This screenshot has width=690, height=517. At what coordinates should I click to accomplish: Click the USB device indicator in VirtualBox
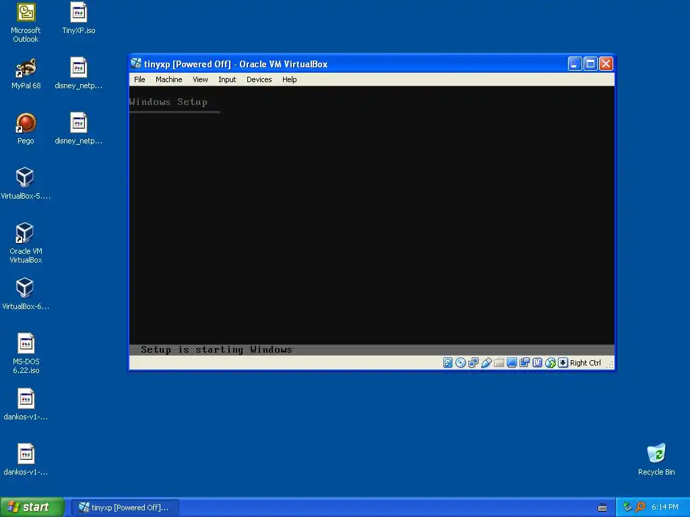pyautogui.click(x=487, y=363)
